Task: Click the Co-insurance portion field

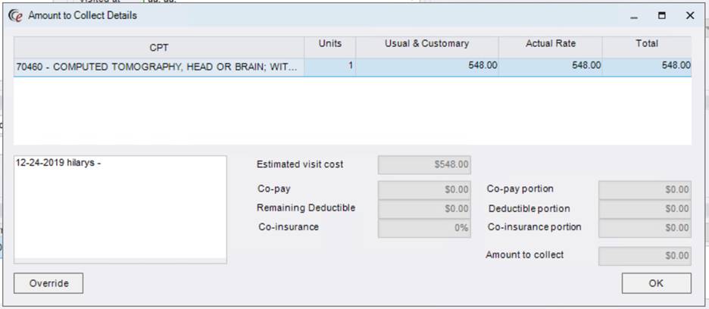Action: pyautogui.click(x=645, y=227)
